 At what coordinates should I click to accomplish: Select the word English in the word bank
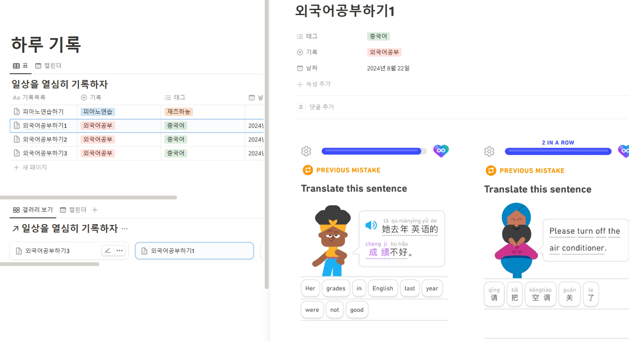pos(383,288)
